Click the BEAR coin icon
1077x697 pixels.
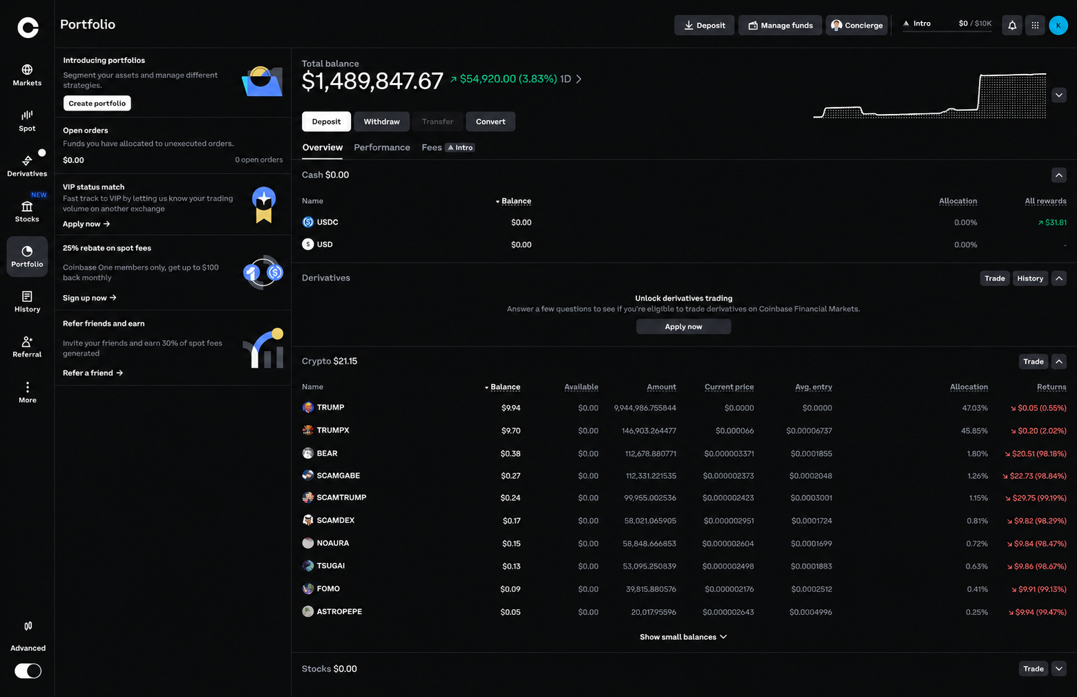tap(308, 453)
